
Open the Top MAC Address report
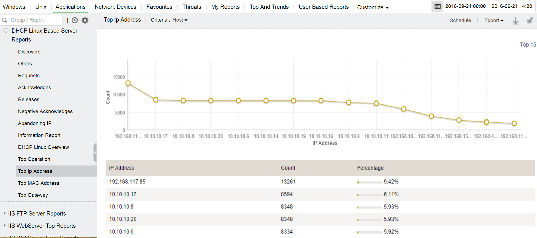[x=38, y=183]
